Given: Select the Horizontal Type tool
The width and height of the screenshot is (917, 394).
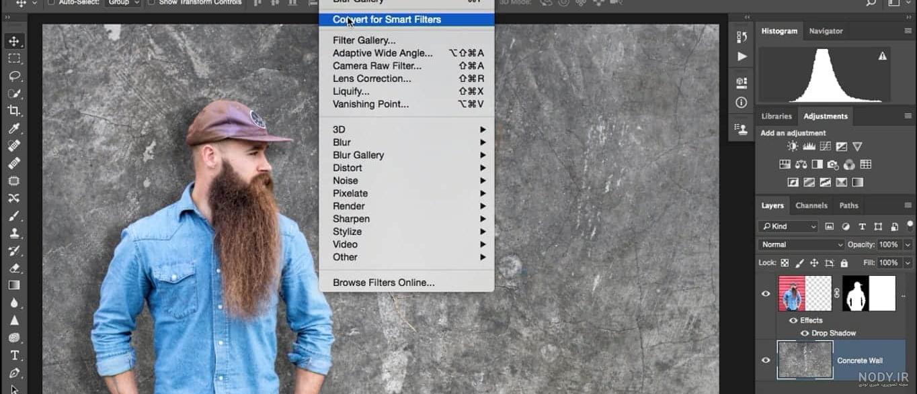Looking at the screenshot, I should click(x=14, y=355).
